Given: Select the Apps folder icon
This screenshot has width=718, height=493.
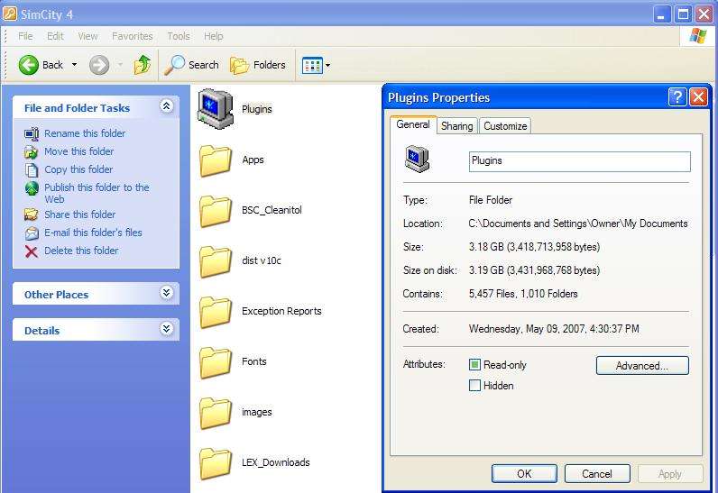Looking at the screenshot, I should coord(216,160).
